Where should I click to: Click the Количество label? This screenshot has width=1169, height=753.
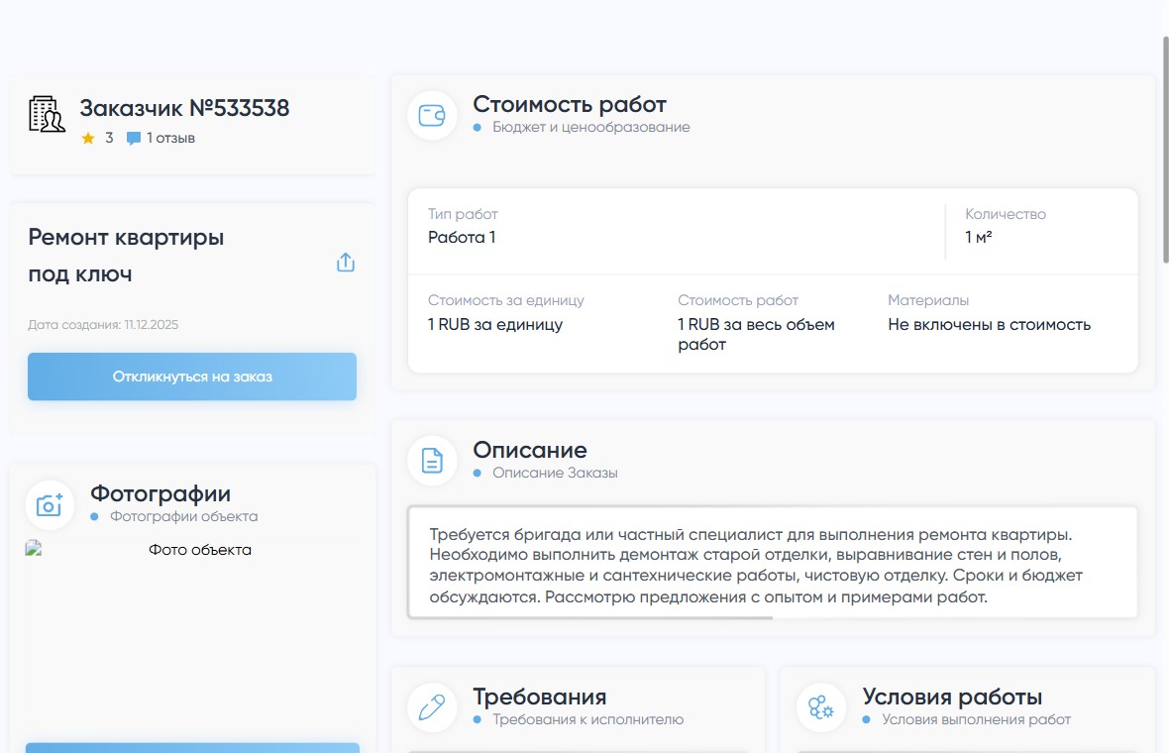click(x=1005, y=214)
